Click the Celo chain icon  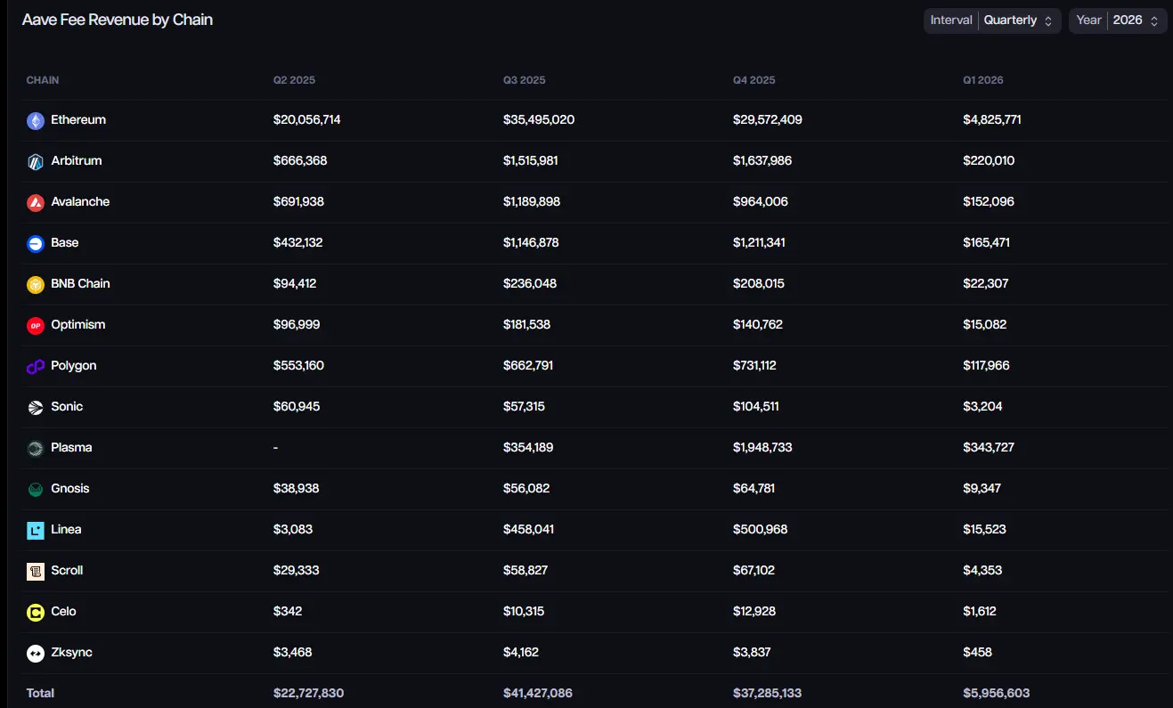[36, 613]
